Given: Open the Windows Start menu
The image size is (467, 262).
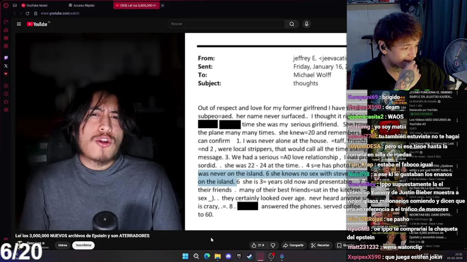Looking at the screenshot, I should (185, 257).
